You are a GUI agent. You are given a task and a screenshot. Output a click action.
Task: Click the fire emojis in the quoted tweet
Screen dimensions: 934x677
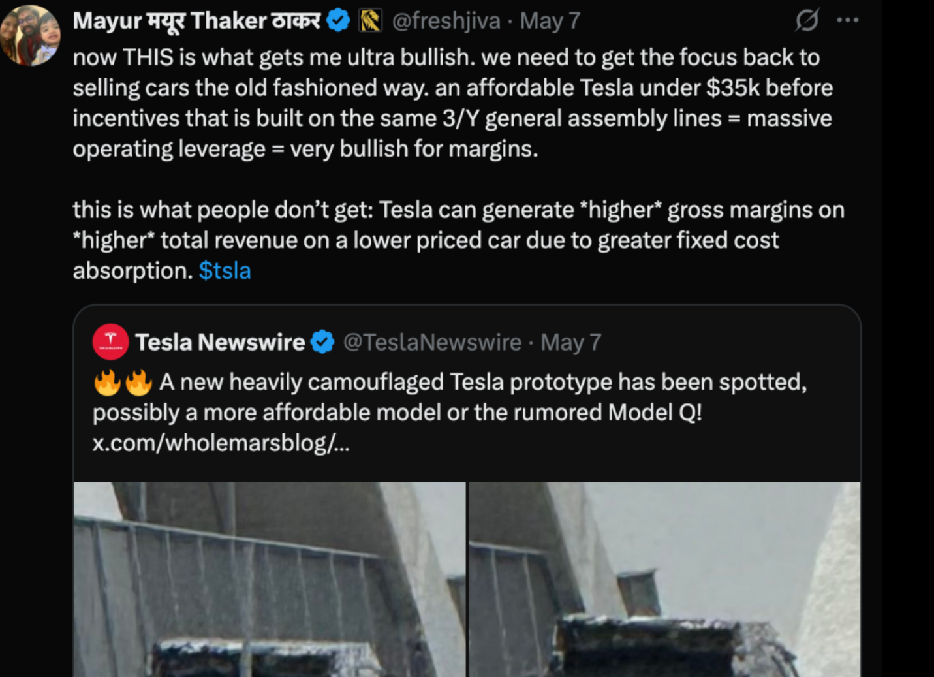(x=123, y=383)
